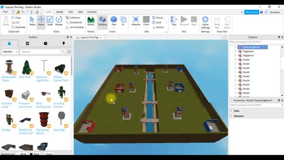Click the Resume button
Viewport: 284px width, 160px height.
(184, 21)
